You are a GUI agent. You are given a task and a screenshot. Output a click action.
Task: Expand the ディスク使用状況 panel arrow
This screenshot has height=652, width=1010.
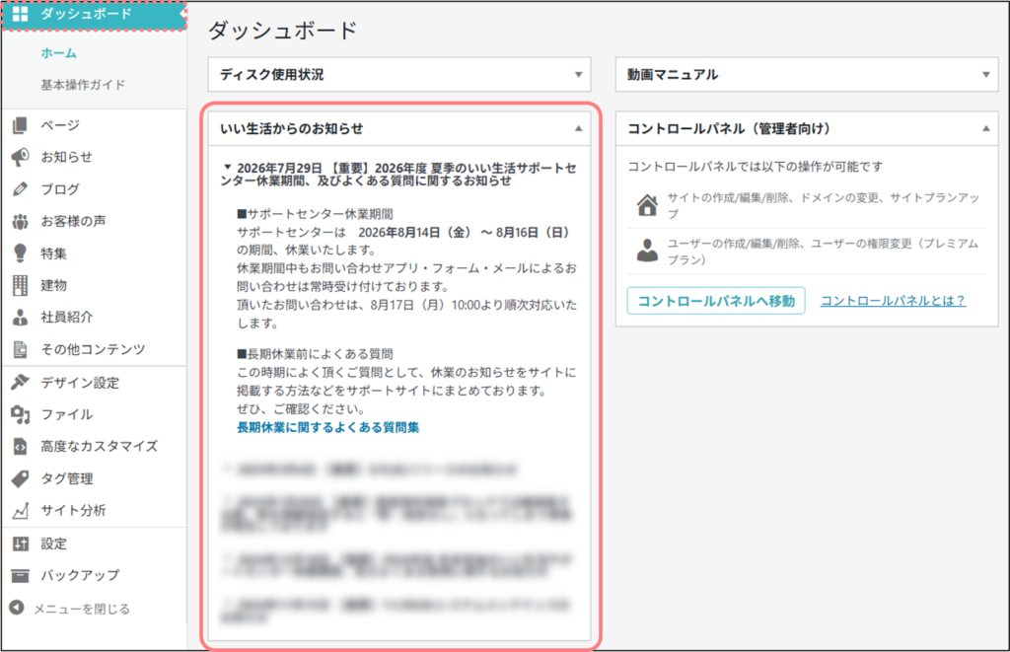pos(578,75)
